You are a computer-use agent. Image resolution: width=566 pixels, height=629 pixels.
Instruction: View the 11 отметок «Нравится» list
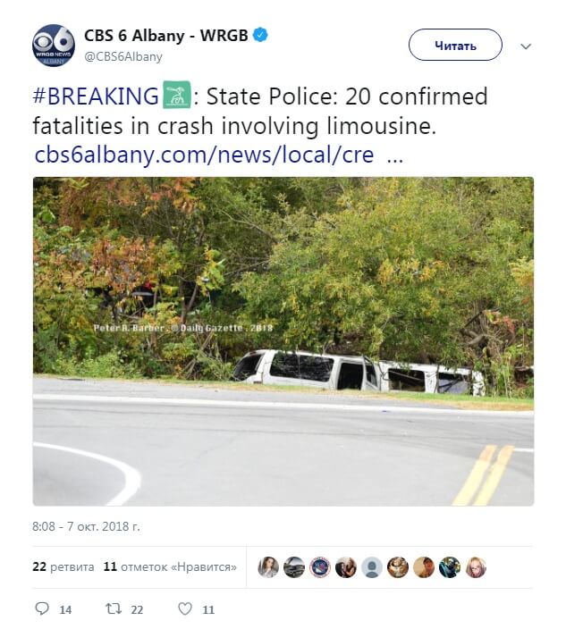coord(170,566)
